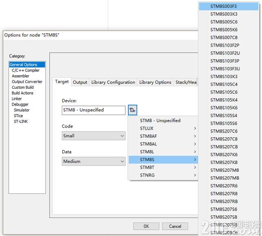Select device STM8S207K6

(228, 155)
